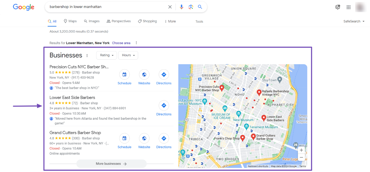Switch to the Images tab
Screen dimensions: 370x172
[x=92, y=21]
